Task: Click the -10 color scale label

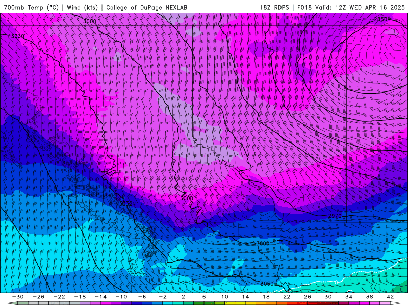Action: 121,297
